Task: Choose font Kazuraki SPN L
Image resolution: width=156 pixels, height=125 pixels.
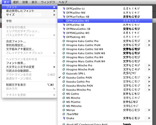Action: (105, 74)
